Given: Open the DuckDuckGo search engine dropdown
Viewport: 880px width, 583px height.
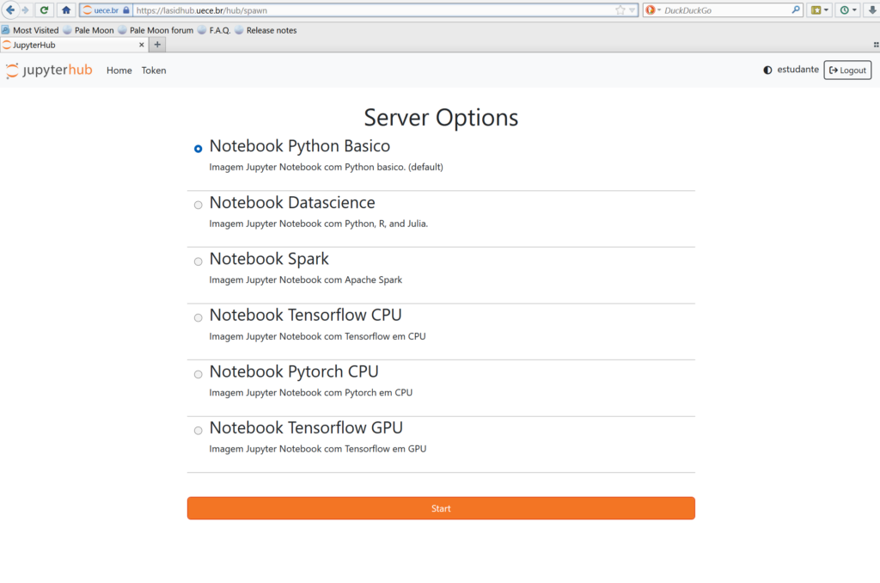Looking at the screenshot, I should point(653,10).
